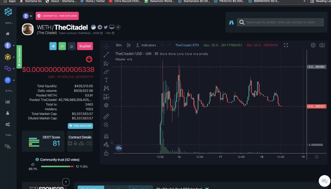The width and height of the screenshot is (331, 189).
Task: Open the Ethereum chain sidebar icon
Action: coord(7,45)
